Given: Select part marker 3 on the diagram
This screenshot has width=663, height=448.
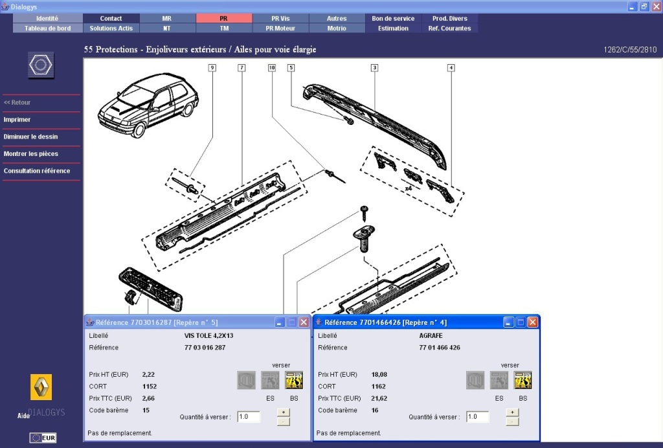Looking at the screenshot, I should click(374, 67).
